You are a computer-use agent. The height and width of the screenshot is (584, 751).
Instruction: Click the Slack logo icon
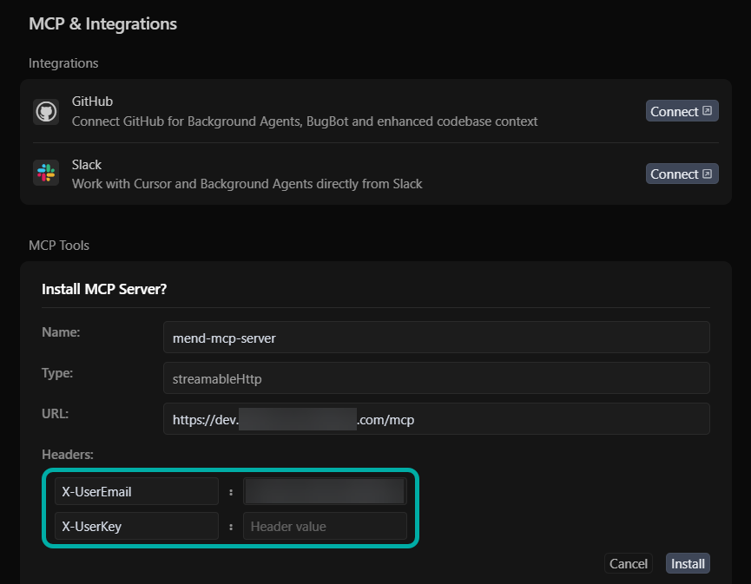click(46, 174)
